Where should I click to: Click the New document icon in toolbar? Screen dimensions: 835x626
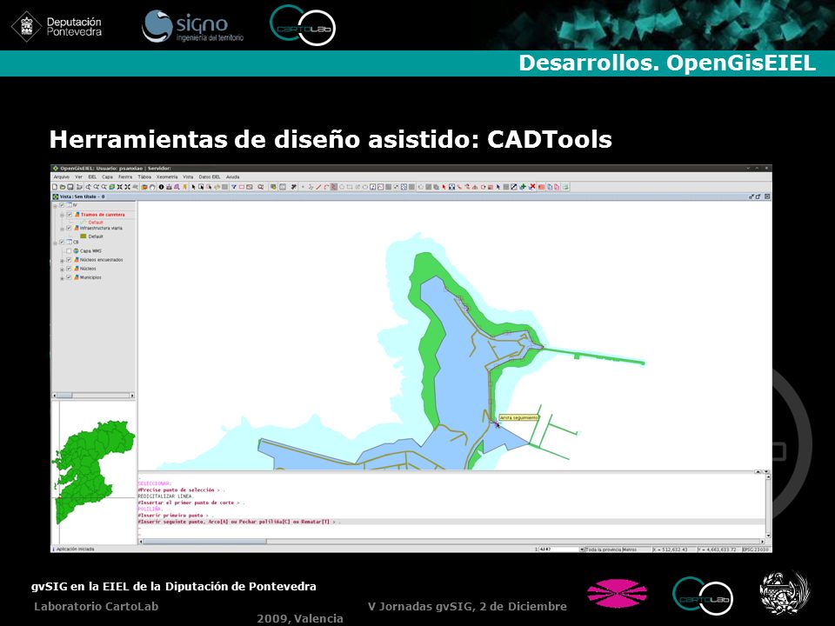pos(55,187)
